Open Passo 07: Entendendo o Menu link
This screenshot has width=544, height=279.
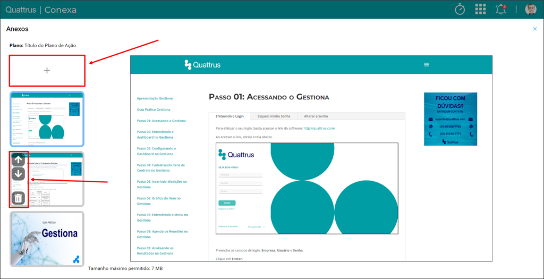tap(163, 217)
